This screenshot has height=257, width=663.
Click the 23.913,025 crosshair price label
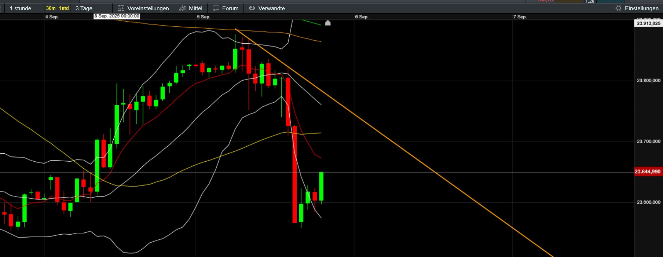648,23
